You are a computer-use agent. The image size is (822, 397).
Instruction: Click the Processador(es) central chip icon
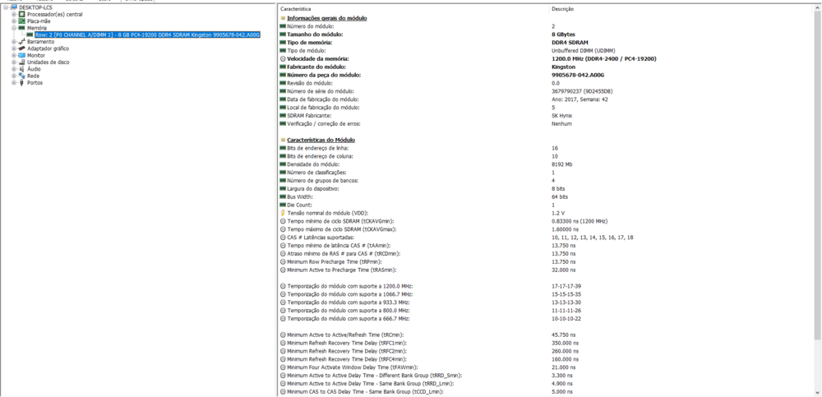click(21, 14)
